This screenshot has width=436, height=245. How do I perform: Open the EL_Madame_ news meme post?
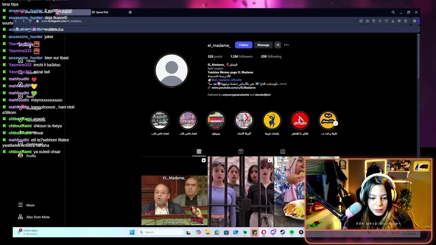click(x=174, y=192)
